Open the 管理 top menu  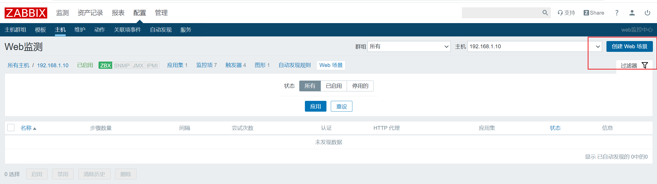click(161, 13)
